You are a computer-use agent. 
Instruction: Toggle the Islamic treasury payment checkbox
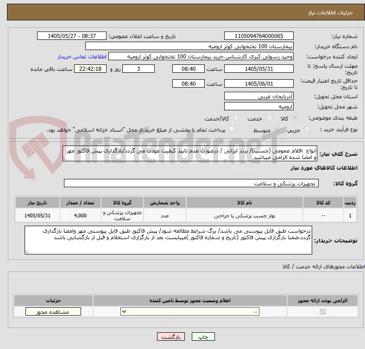tap(232, 129)
